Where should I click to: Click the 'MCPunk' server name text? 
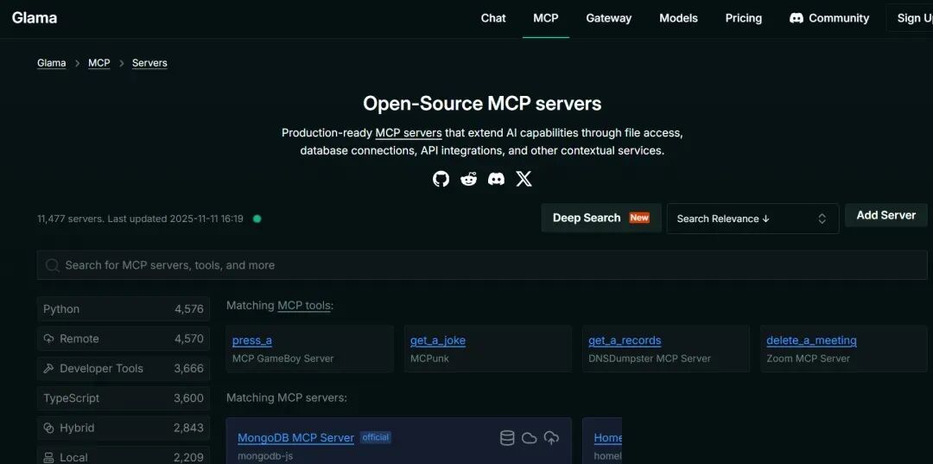pos(429,359)
